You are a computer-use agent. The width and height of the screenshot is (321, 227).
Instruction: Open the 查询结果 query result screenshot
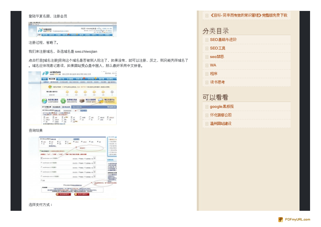tap(73, 168)
